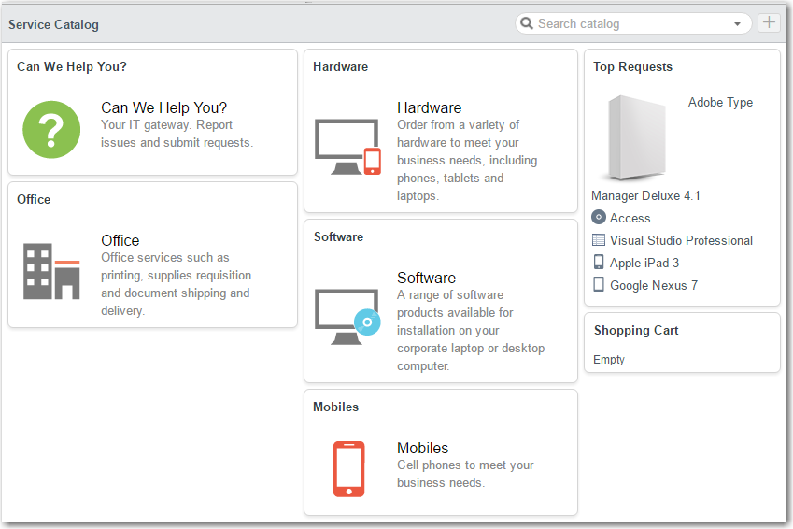The image size is (793, 529).
Task: Open the Google Nexus 7 request
Action: 653,285
